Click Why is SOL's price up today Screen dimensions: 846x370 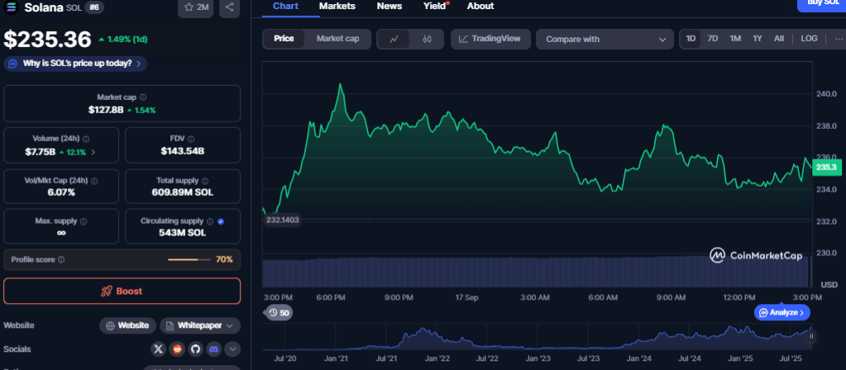[75, 64]
